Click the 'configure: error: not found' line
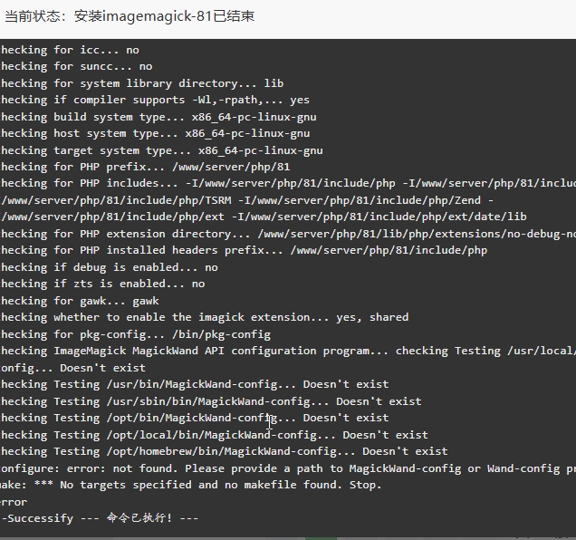 click(288, 468)
